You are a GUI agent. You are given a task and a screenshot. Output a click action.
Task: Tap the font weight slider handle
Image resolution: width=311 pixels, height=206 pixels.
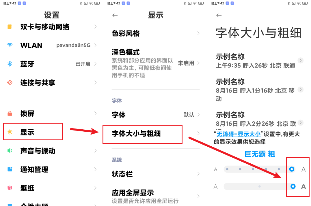tap(293, 186)
